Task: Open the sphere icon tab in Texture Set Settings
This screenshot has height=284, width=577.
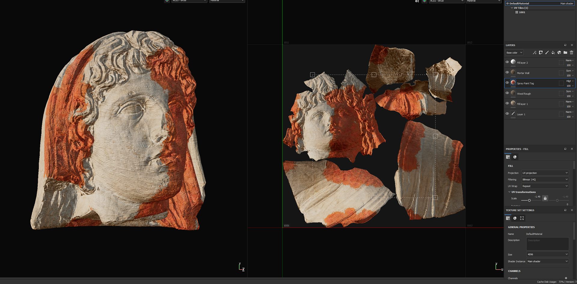Action: [515, 218]
